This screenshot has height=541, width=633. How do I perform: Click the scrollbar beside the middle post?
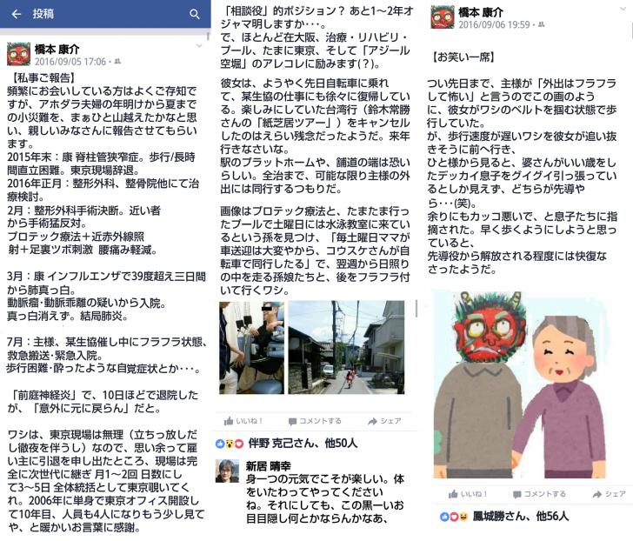416,309
